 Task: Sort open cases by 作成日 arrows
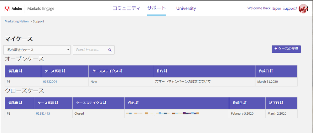point(271,71)
